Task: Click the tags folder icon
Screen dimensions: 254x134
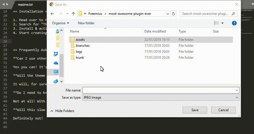Action: (x=72, y=52)
